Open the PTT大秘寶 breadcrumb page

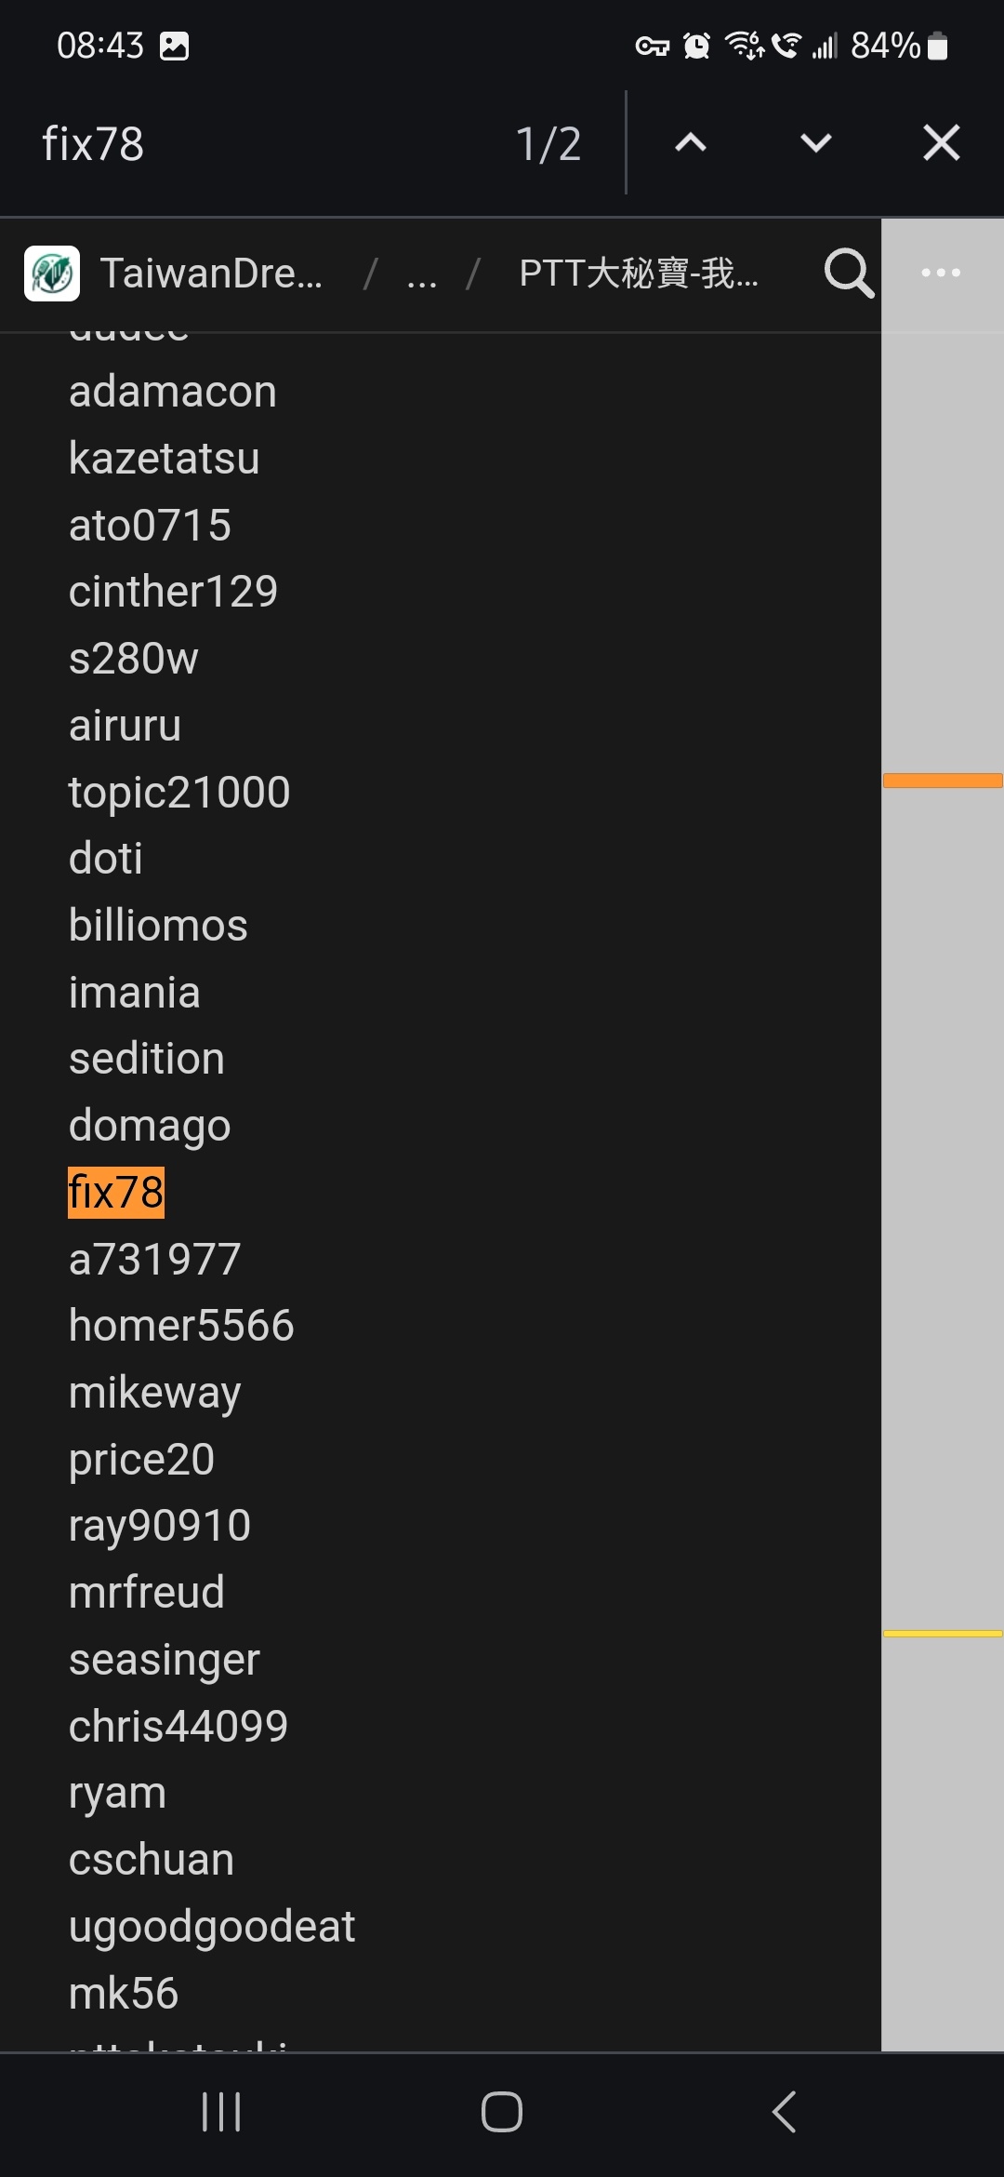(639, 274)
